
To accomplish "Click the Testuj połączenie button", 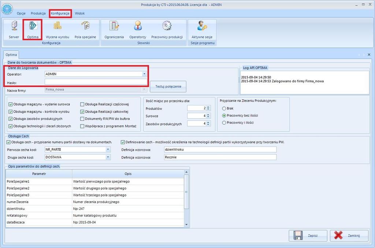I will [168, 86].
